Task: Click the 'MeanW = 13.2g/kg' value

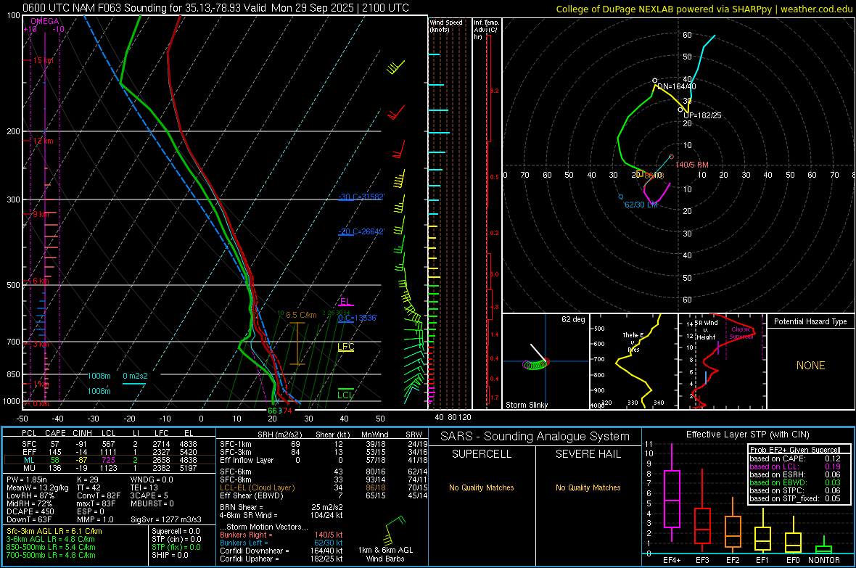Action: point(37,487)
